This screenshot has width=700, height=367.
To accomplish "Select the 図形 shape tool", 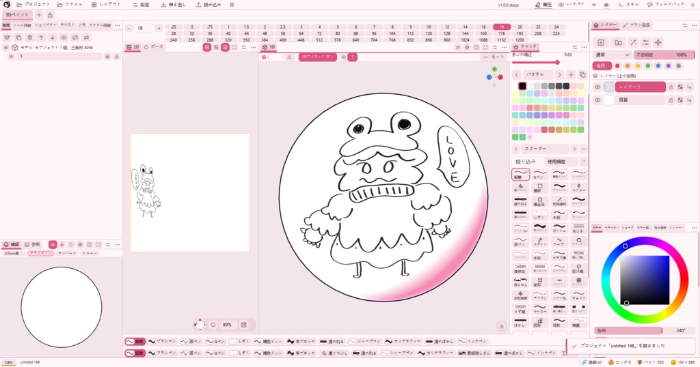I will [x=540, y=321].
